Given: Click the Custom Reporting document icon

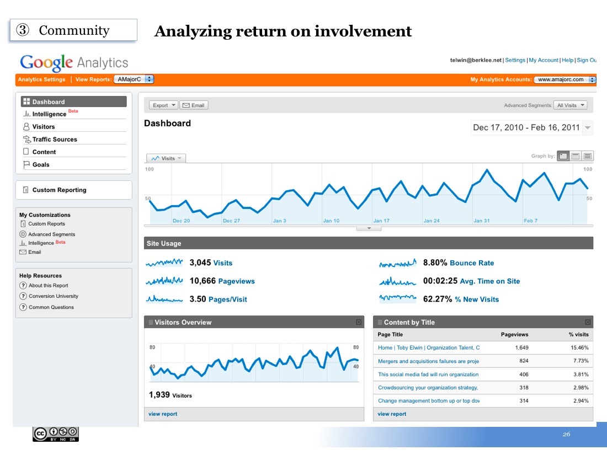Looking at the screenshot, I should click(25, 190).
